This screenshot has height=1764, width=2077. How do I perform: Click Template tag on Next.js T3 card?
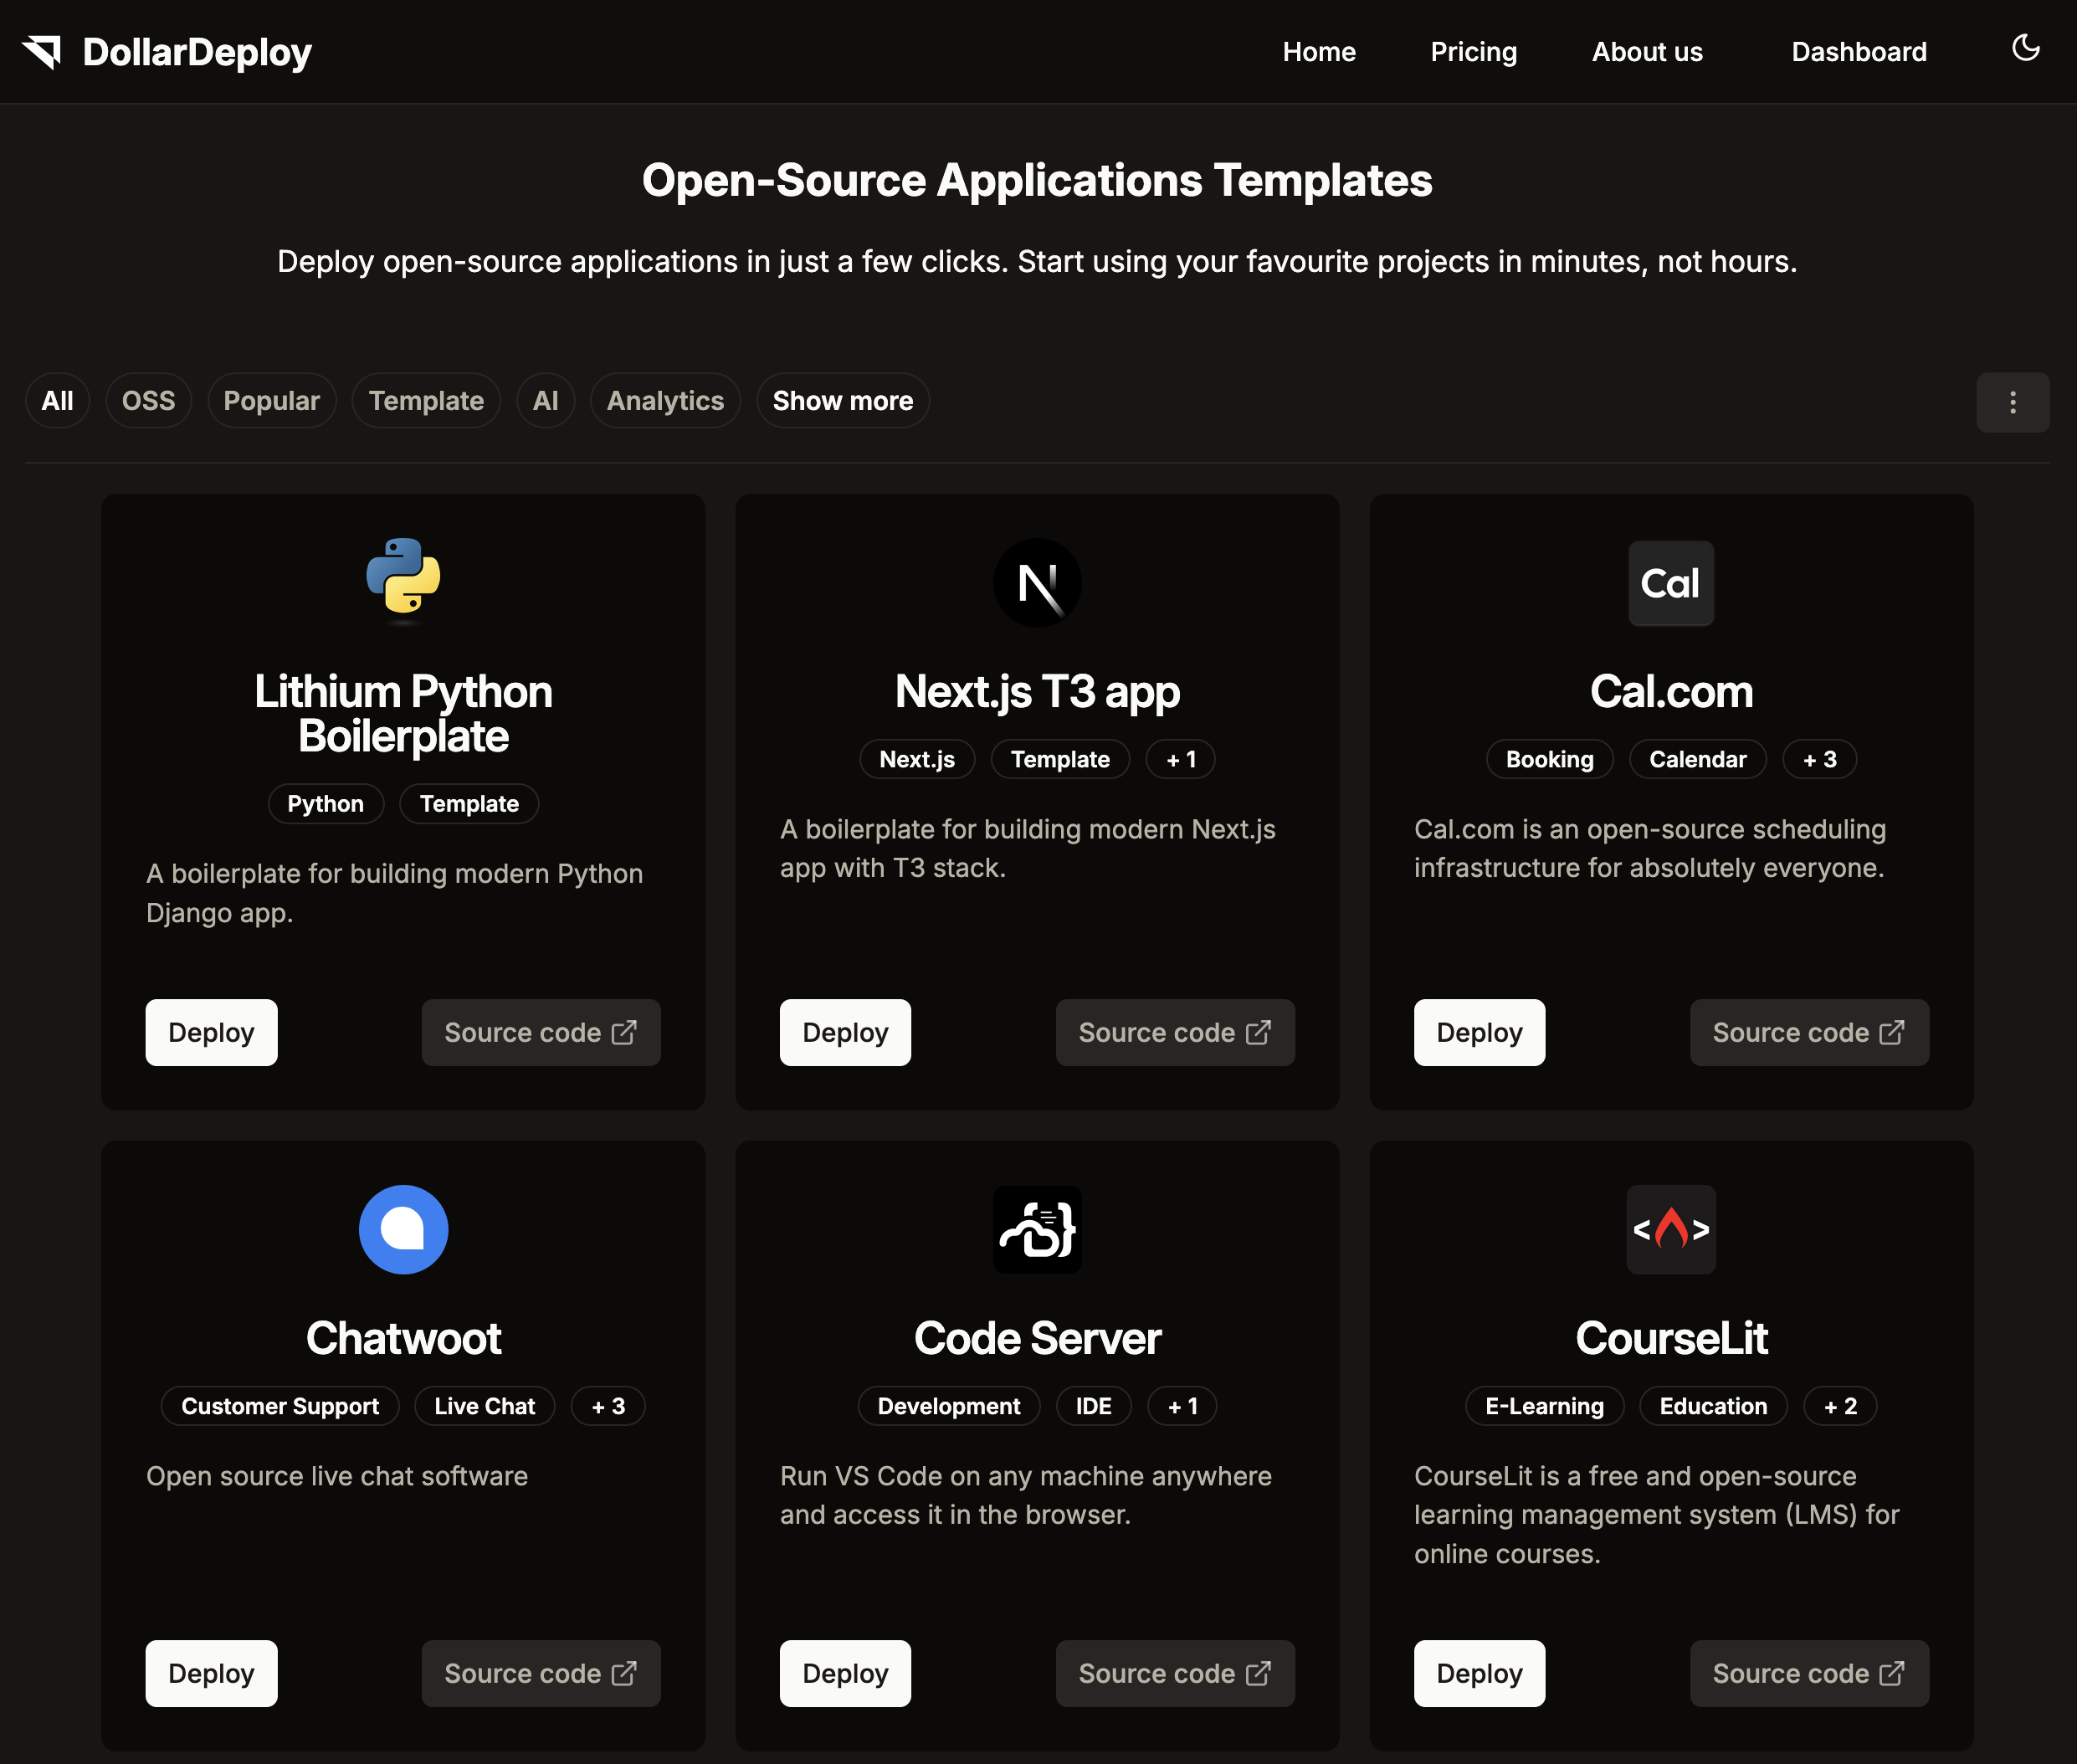coord(1060,759)
